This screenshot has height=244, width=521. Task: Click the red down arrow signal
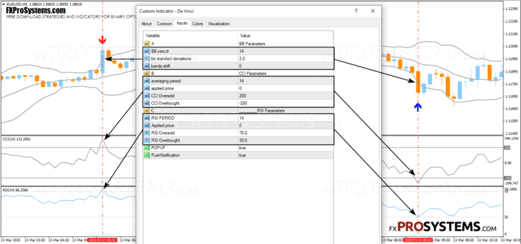tap(102, 41)
